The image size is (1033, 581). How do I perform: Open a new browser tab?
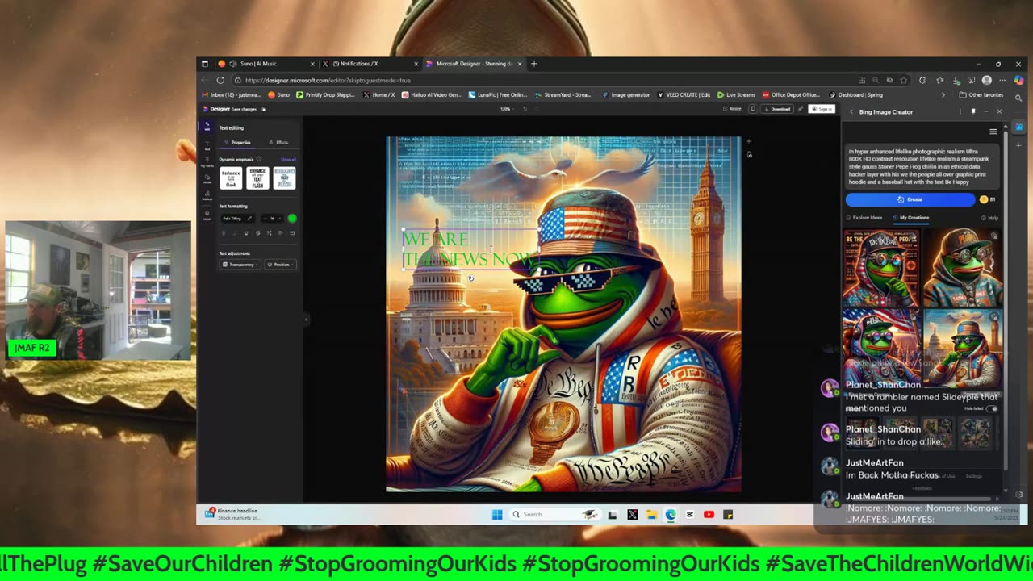tap(533, 64)
